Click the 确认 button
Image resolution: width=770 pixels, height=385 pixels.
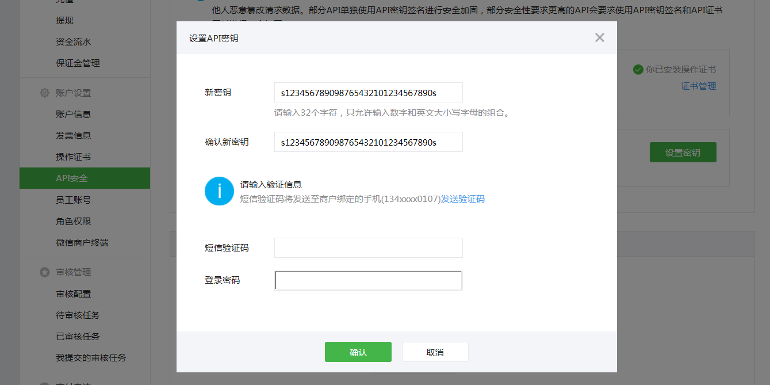pyautogui.click(x=358, y=352)
